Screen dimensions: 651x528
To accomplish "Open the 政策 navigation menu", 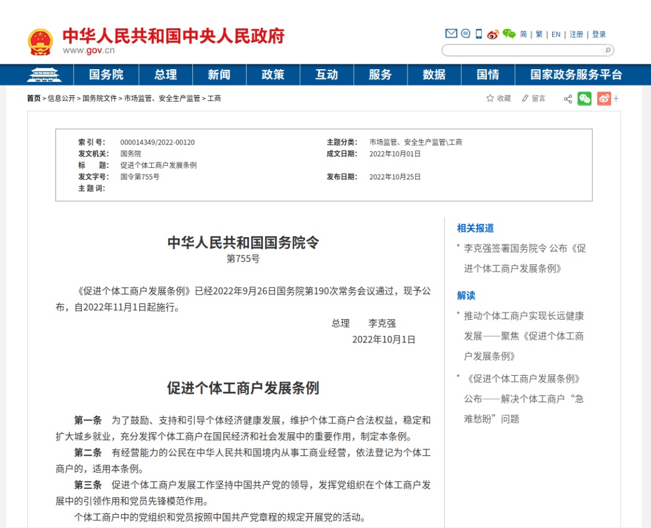I will (273, 75).
